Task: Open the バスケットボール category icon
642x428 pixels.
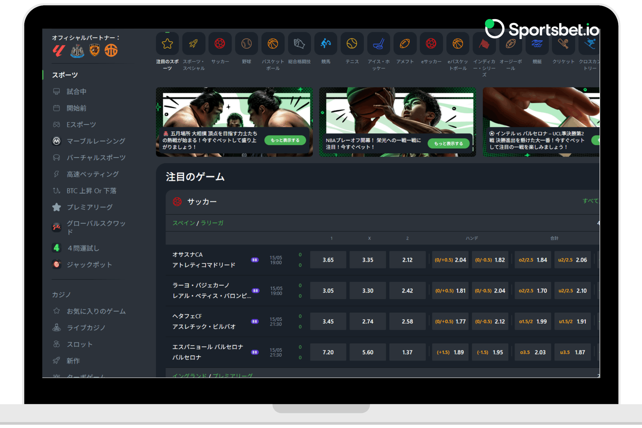Action: 273,43
